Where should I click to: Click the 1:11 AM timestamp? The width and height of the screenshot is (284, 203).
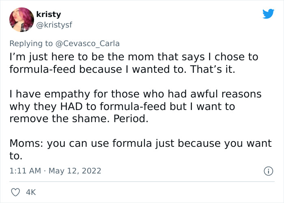[25, 171]
